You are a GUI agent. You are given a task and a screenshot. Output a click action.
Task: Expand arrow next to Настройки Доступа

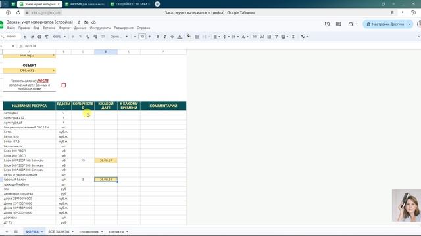pos(409,24)
